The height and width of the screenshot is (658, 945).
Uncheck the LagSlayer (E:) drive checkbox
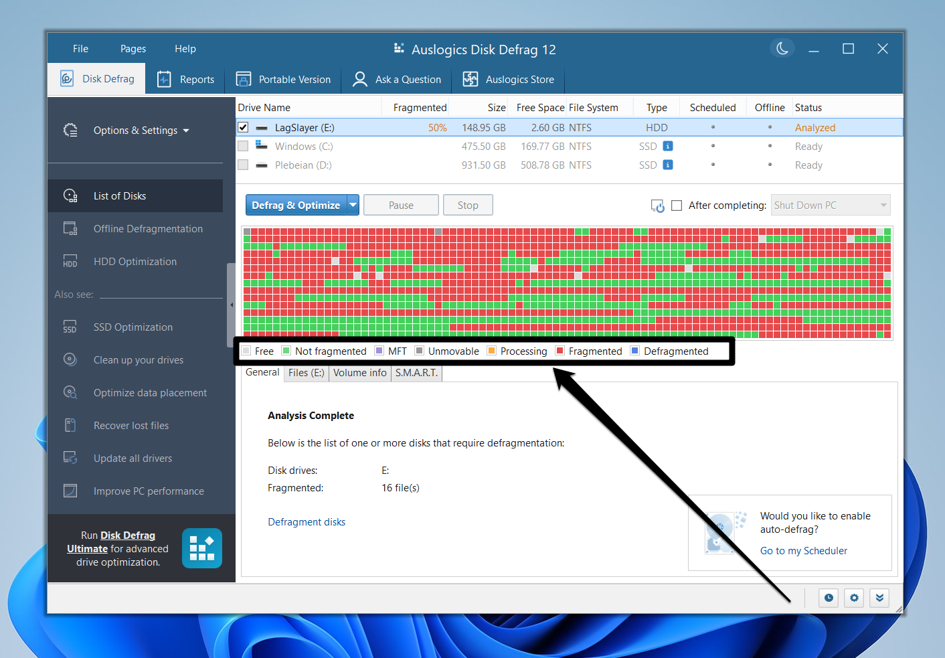coord(243,127)
